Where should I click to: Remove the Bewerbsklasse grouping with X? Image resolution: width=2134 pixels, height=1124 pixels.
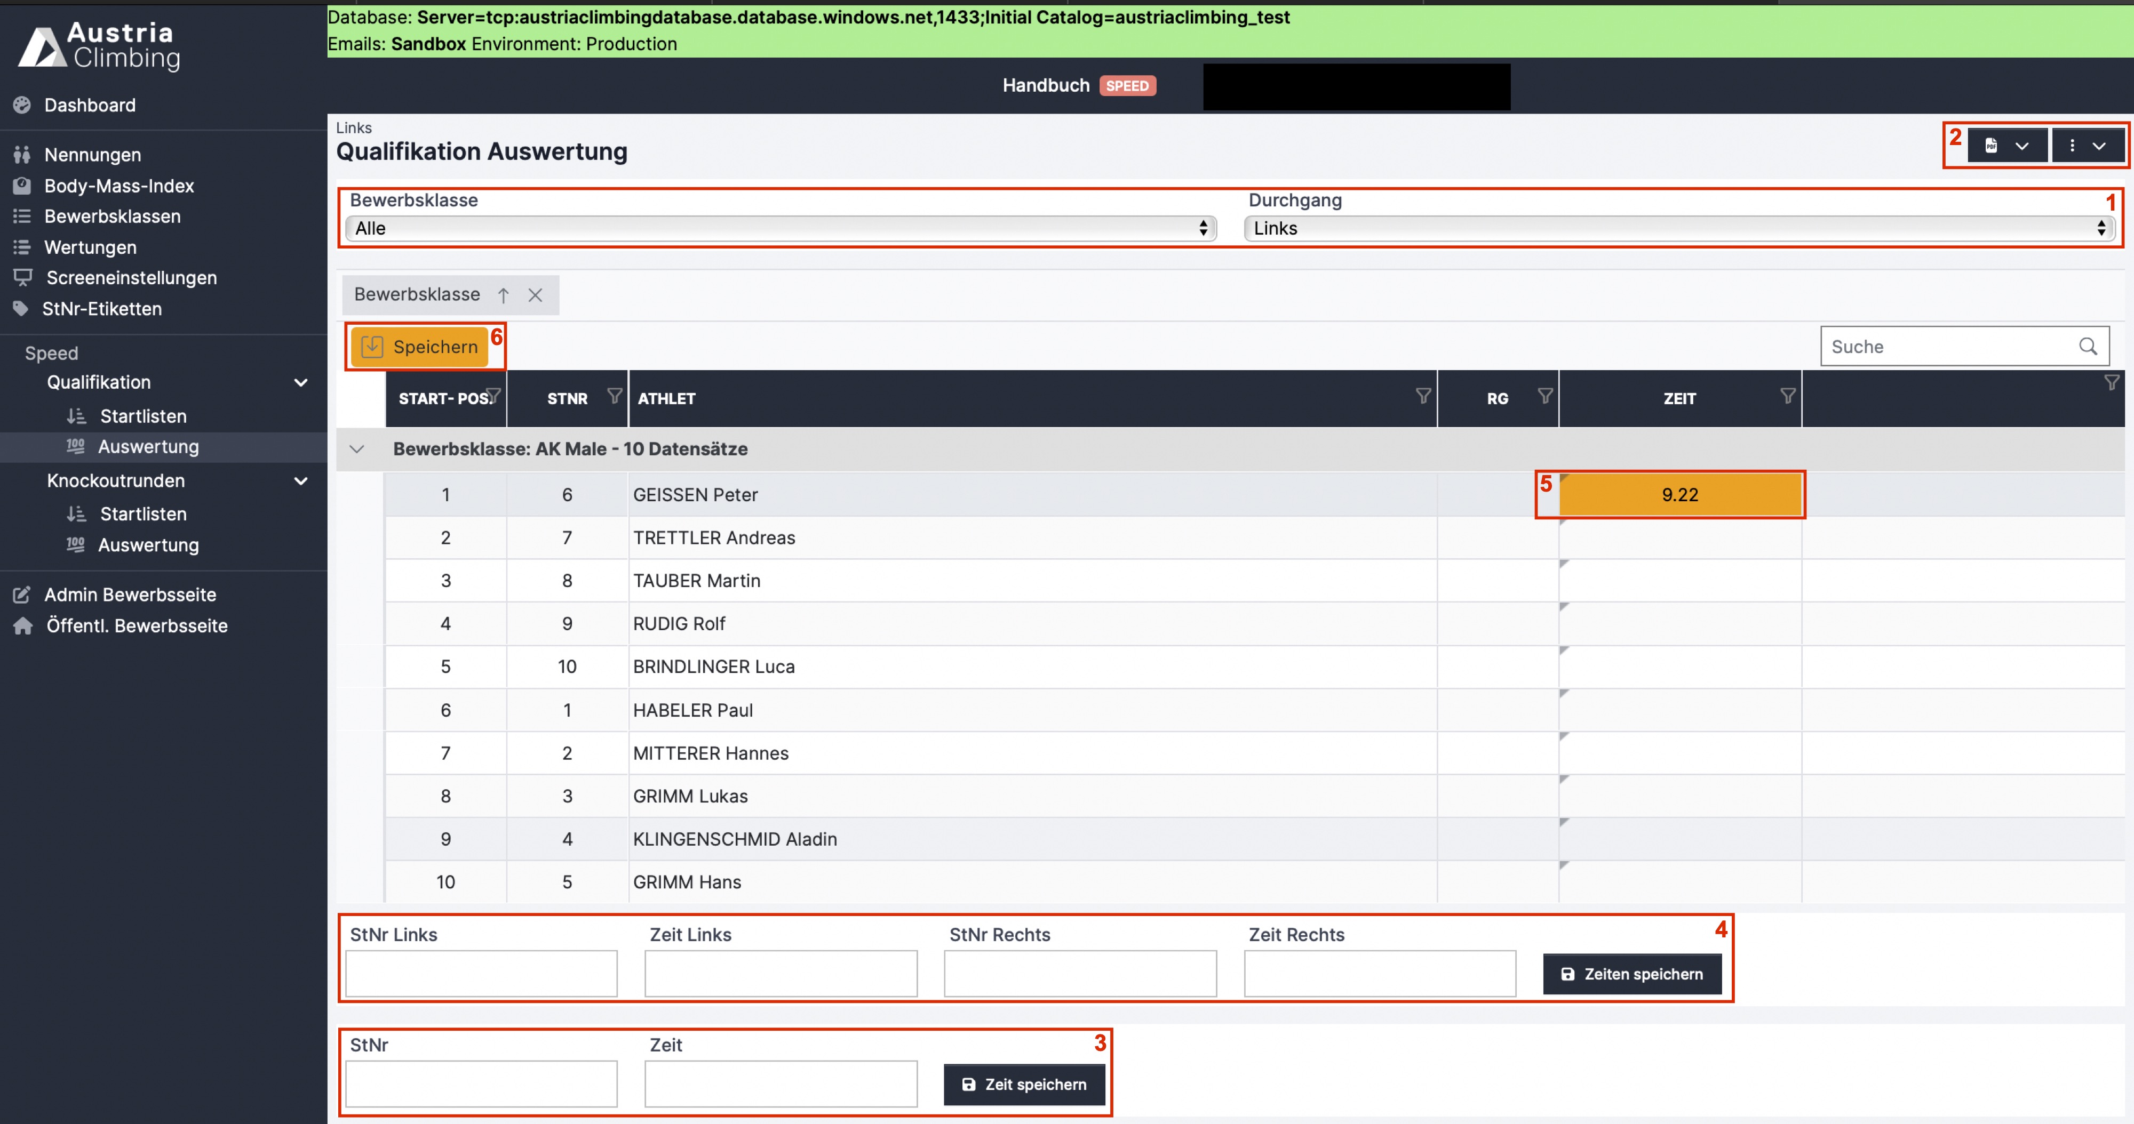535,295
